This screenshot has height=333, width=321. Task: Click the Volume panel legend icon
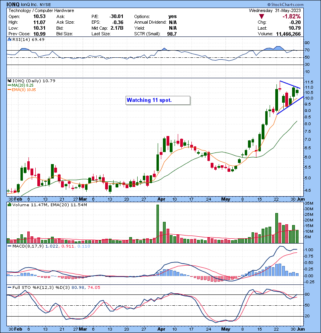pyautogui.click(x=9, y=205)
